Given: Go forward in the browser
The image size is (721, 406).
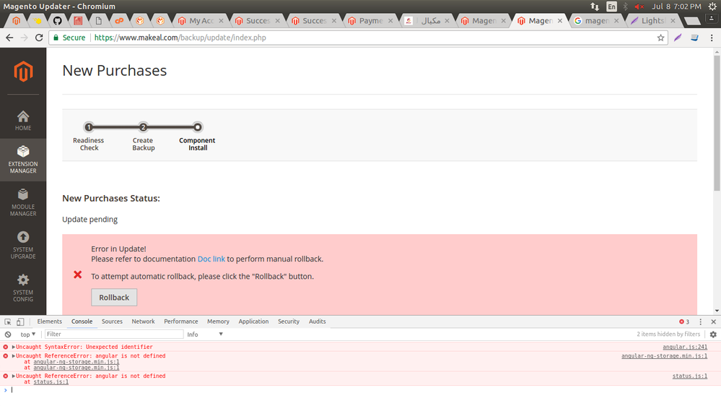Looking at the screenshot, I should pyautogui.click(x=25, y=38).
